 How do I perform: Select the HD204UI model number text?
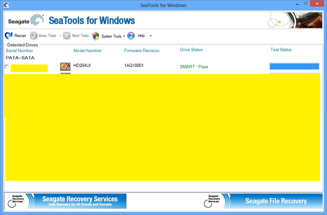click(x=82, y=65)
